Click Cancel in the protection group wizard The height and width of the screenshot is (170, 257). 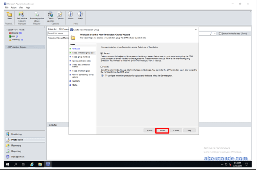(176, 130)
